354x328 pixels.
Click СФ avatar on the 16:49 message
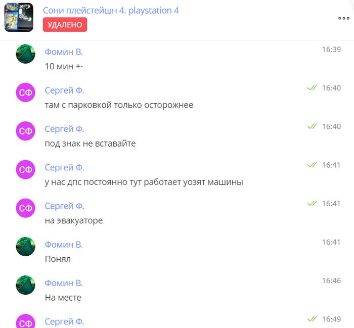[25, 321]
